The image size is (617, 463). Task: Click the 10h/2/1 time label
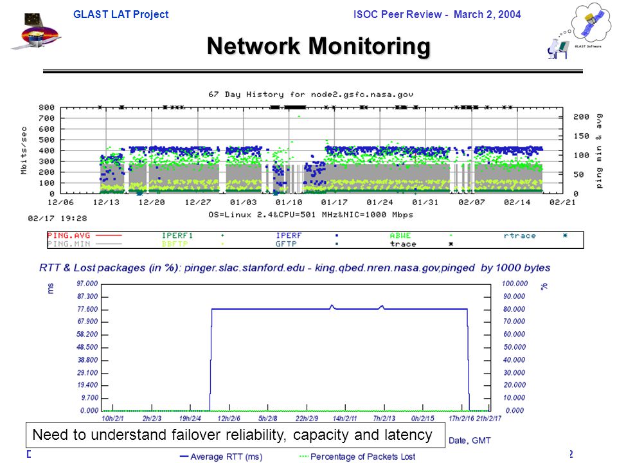[x=112, y=419]
